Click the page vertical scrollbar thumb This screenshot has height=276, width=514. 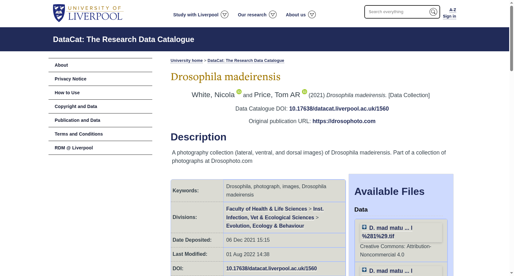tap(511, 38)
